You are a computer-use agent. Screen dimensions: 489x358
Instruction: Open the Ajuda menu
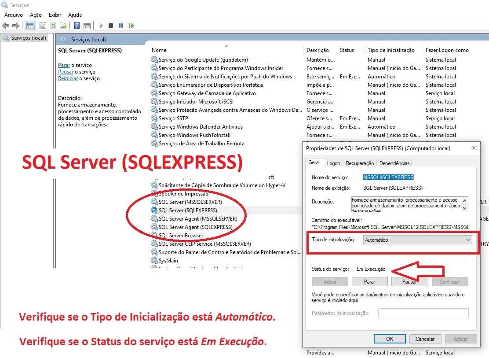click(x=75, y=15)
